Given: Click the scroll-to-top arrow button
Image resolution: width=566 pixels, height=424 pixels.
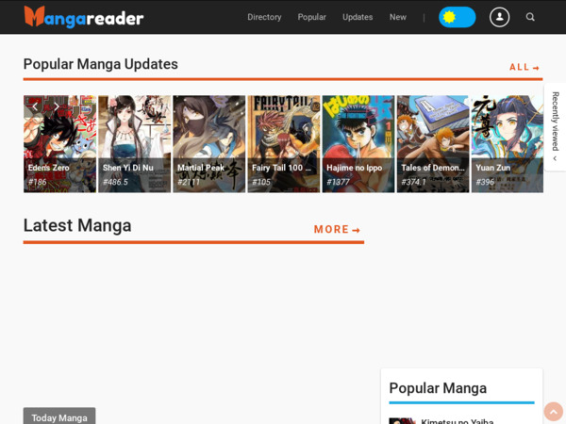Looking at the screenshot, I should (x=553, y=411).
